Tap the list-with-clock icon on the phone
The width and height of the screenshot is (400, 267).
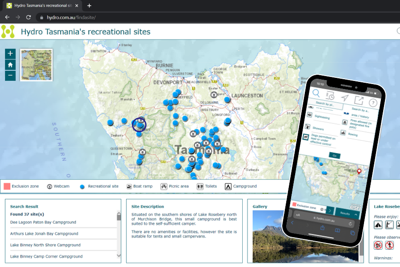[x=330, y=95]
